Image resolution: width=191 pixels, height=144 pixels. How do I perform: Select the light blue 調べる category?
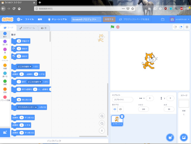pos(5,74)
